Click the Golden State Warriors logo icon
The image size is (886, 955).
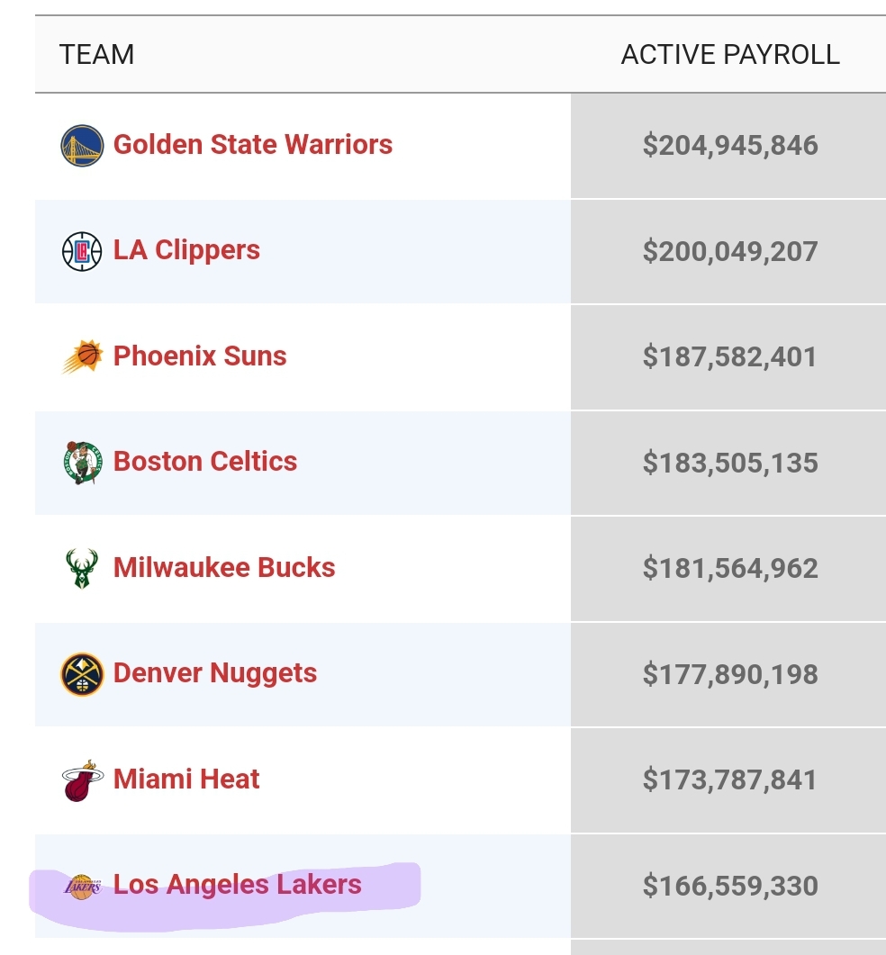click(x=82, y=146)
